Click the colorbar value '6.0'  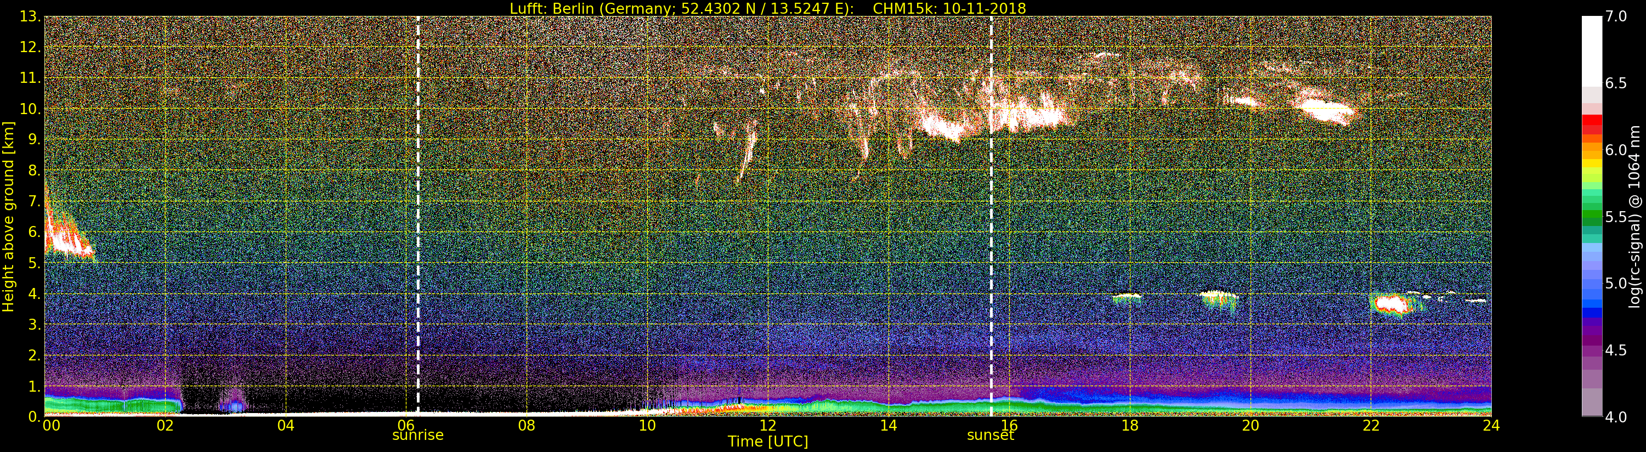(x=1616, y=150)
